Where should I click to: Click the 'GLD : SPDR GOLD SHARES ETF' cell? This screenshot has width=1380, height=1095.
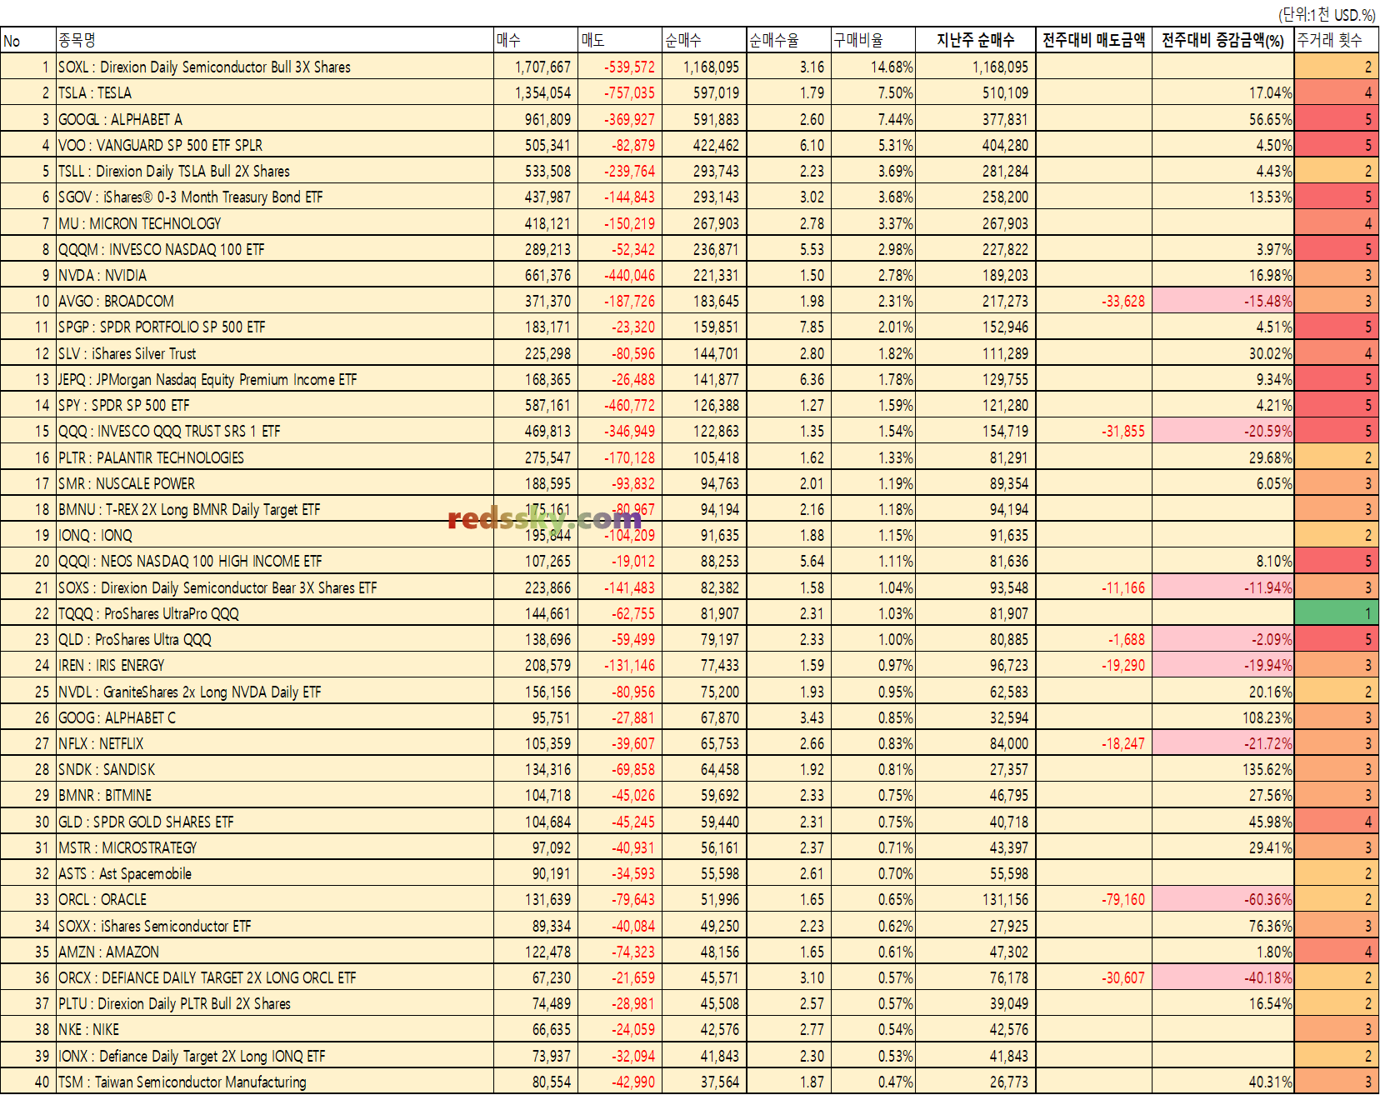(275, 822)
